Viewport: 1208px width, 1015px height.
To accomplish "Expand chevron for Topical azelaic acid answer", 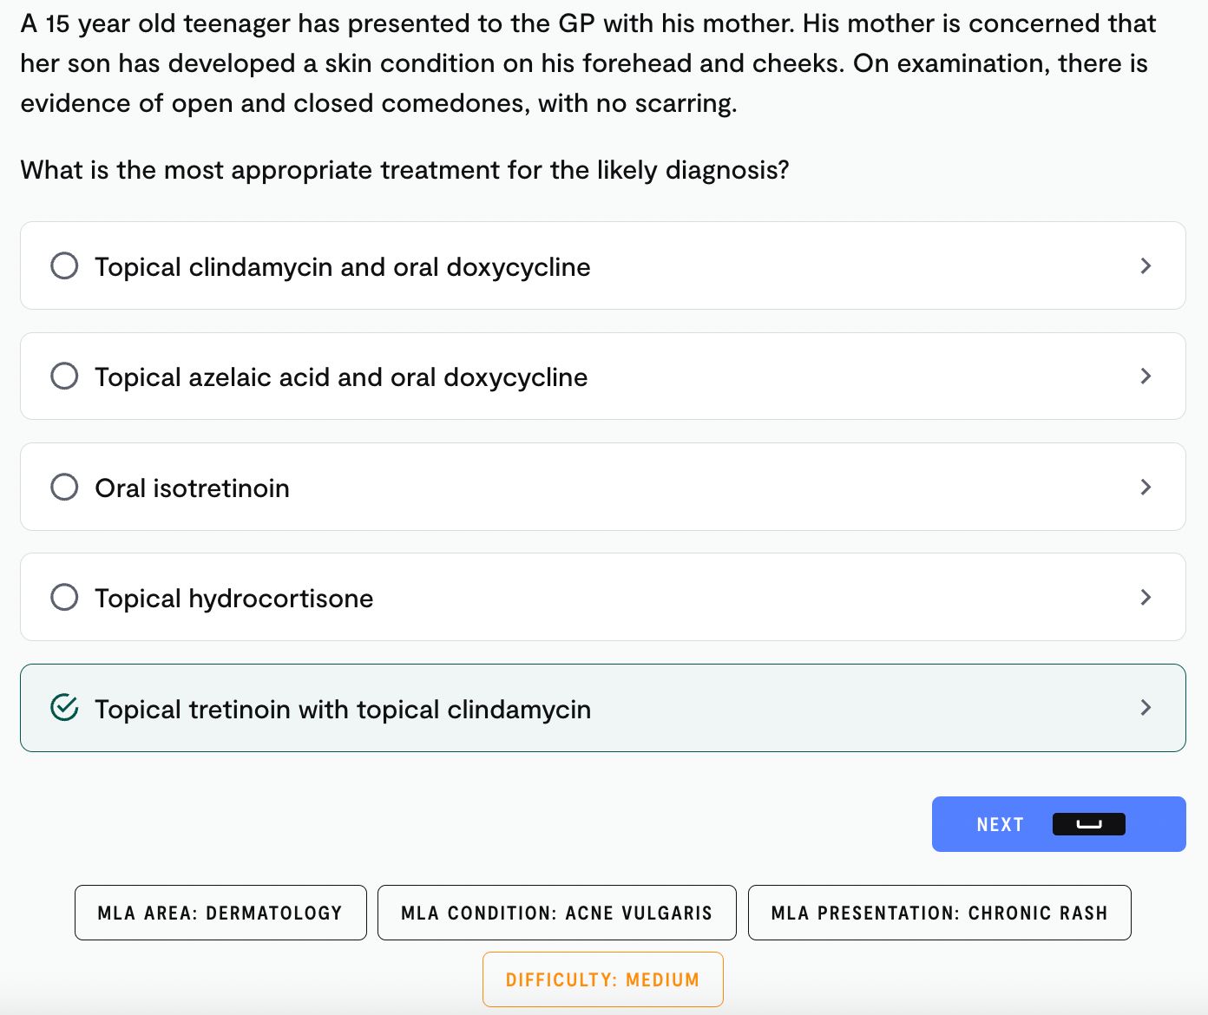I will click(1146, 376).
